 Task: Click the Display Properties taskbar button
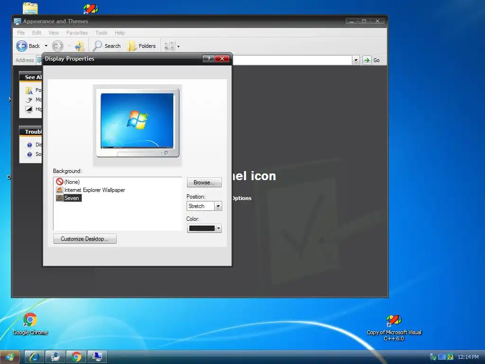click(x=97, y=357)
